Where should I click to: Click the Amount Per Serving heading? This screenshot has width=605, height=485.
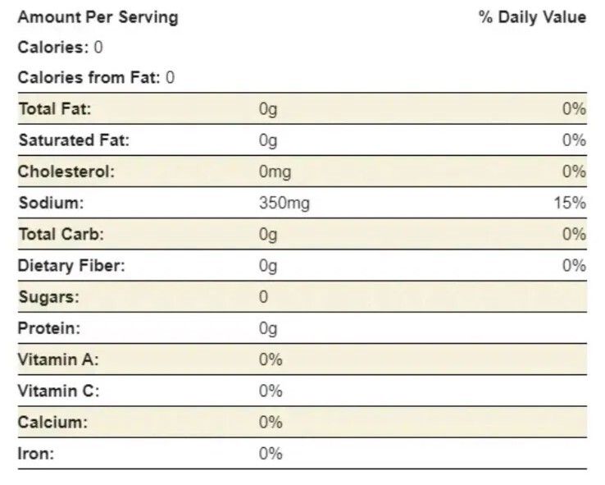(98, 17)
